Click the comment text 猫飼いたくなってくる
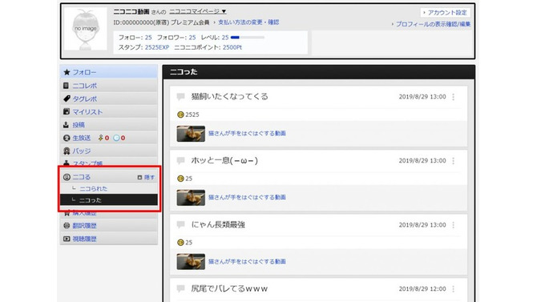Screen dimensions: 537x302 pyautogui.click(x=229, y=97)
